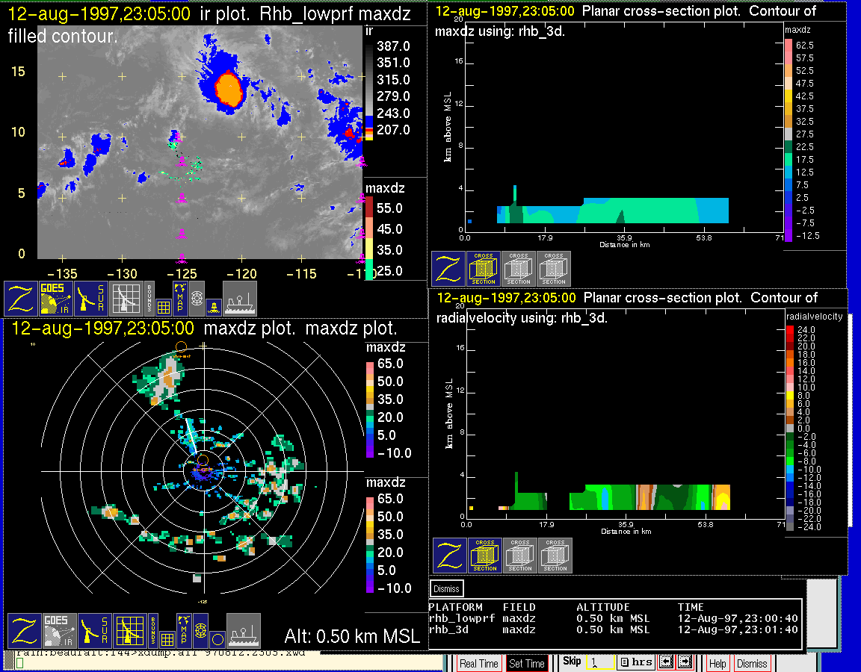861x672 pixels.
Task: Select highlighted CROSS SECTION icon in upper cross-section panel
Action: click(x=484, y=269)
